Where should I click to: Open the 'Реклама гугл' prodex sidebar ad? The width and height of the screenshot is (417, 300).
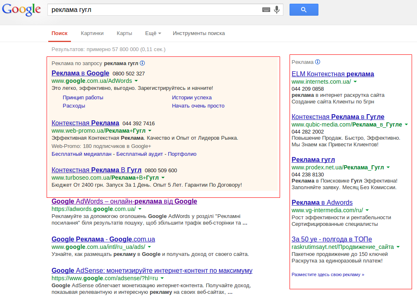pyautogui.click(x=313, y=160)
